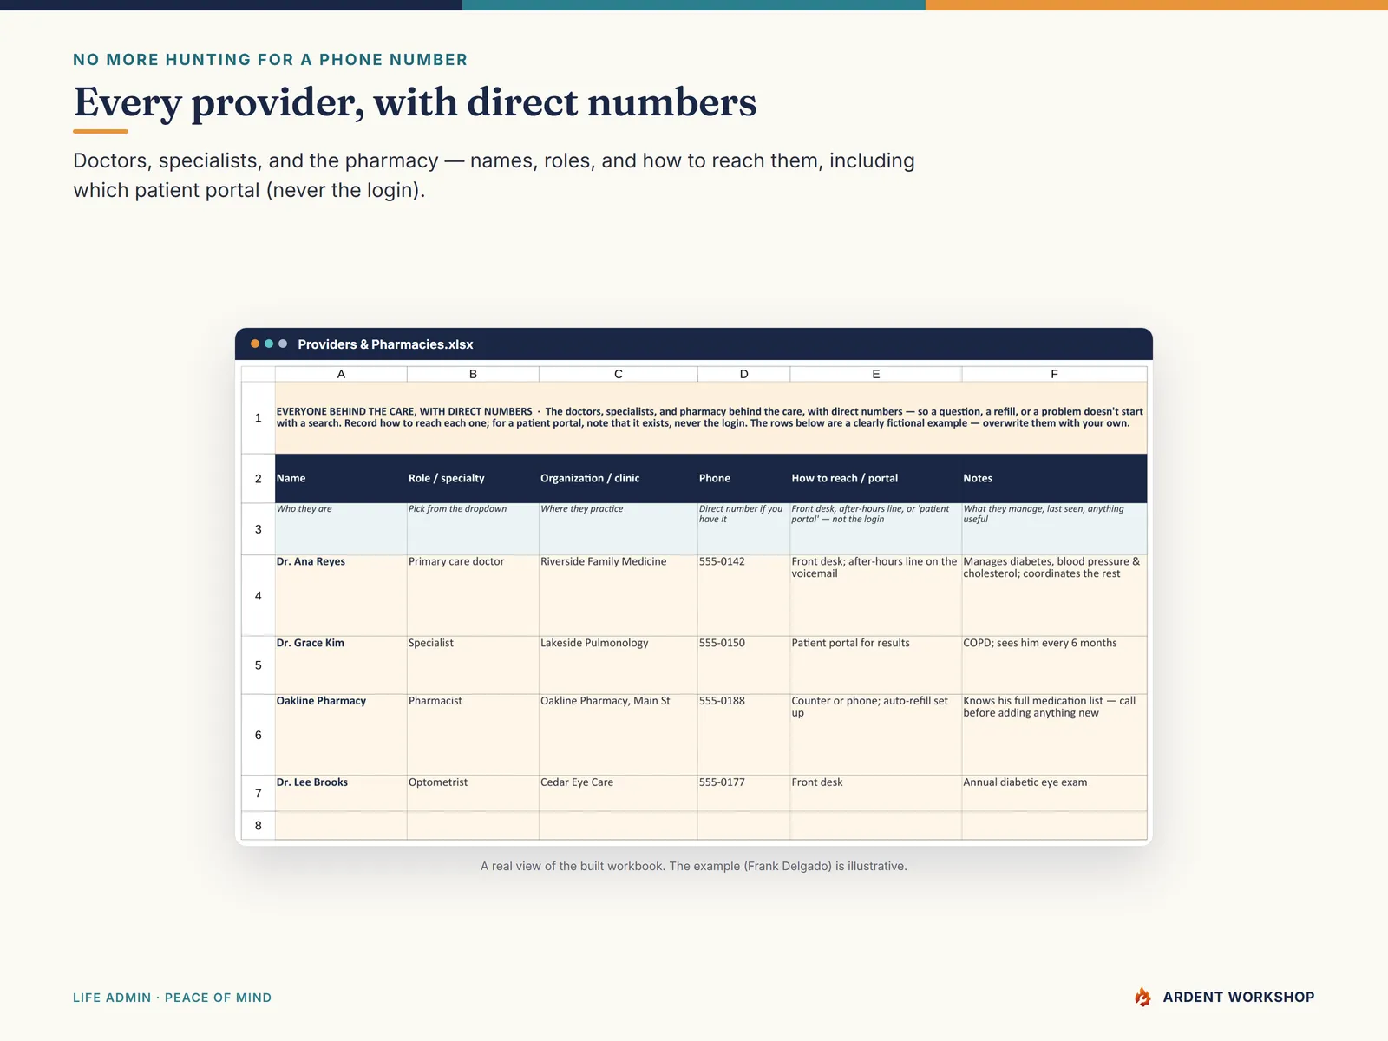Click the 'Notes' header cell
Viewport: 1388px width, 1041px height.
(x=1054, y=478)
